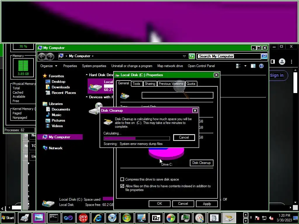Open the Visual Studio infinity icon in taskbar
The image size is (299, 224).
click(x=68, y=218)
